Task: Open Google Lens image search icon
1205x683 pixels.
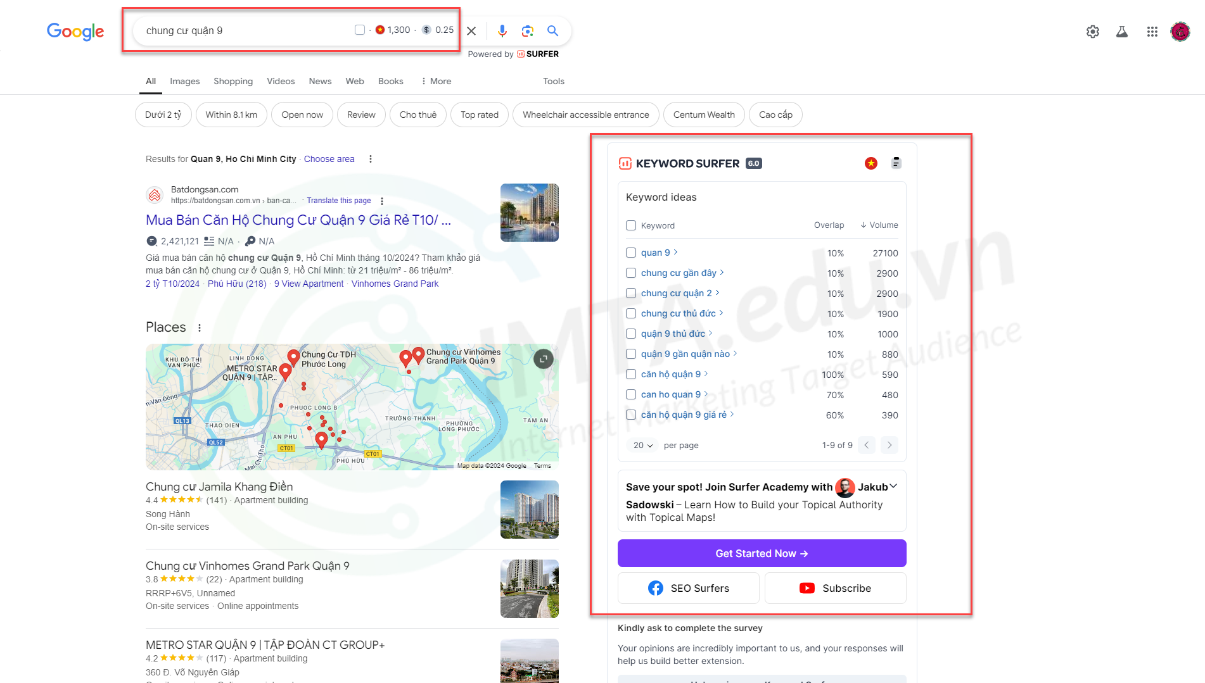Action: [527, 30]
